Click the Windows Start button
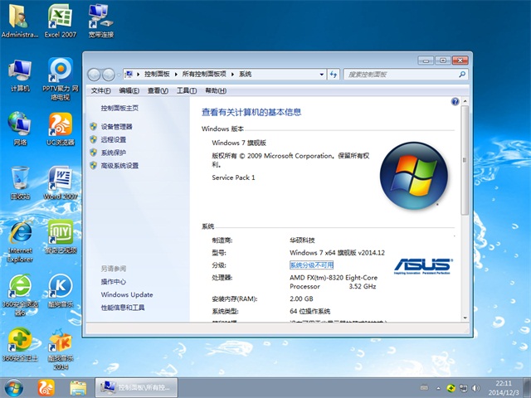Screen dimensions: 531x398 (x=14, y=387)
